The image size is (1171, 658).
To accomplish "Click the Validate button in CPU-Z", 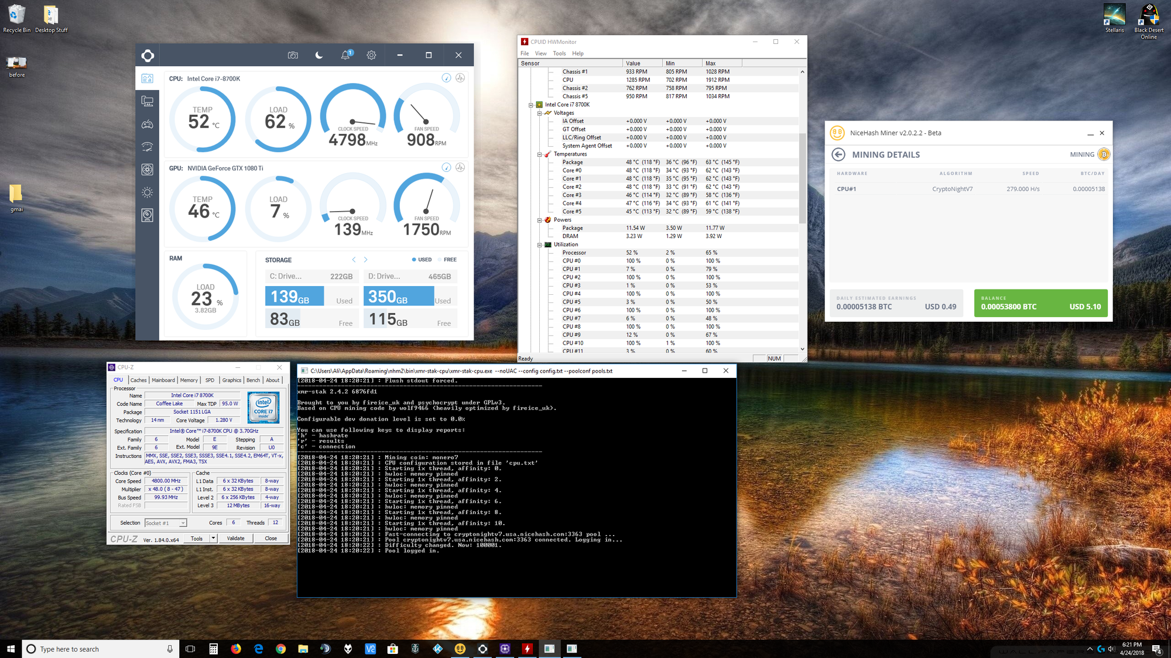I will click(x=236, y=538).
